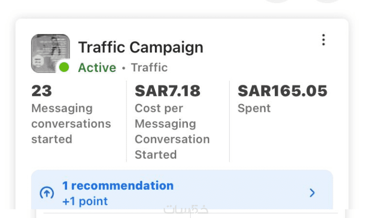The height and width of the screenshot is (218, 372).
Task: Click the circled up-arrow recommendation icon
Action: (x=46, y=193)
